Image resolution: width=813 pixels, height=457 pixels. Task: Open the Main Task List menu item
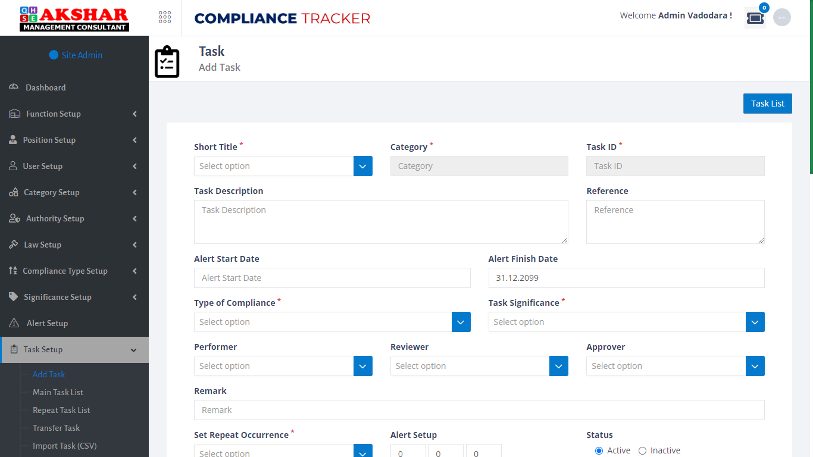tap(58, 392)
